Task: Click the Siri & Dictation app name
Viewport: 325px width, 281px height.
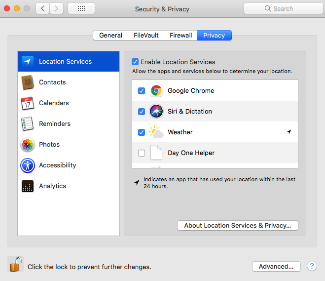Action: coord(190,112)
